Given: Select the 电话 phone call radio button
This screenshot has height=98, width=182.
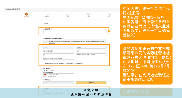Looking at the screenshot, I should pos(50,70).
